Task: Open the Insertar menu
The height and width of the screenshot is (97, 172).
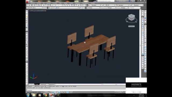Action: click(x=48, y=3)
